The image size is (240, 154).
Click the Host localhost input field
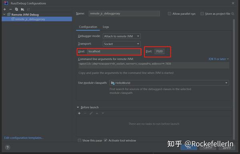tap(114, 51)
